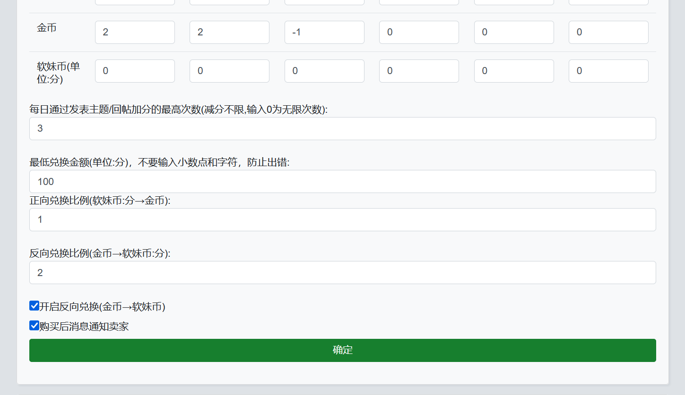This screenshot has height=395, width=685.
Task: Click the fifth 金币 row input field
Action: click(514, 32)
